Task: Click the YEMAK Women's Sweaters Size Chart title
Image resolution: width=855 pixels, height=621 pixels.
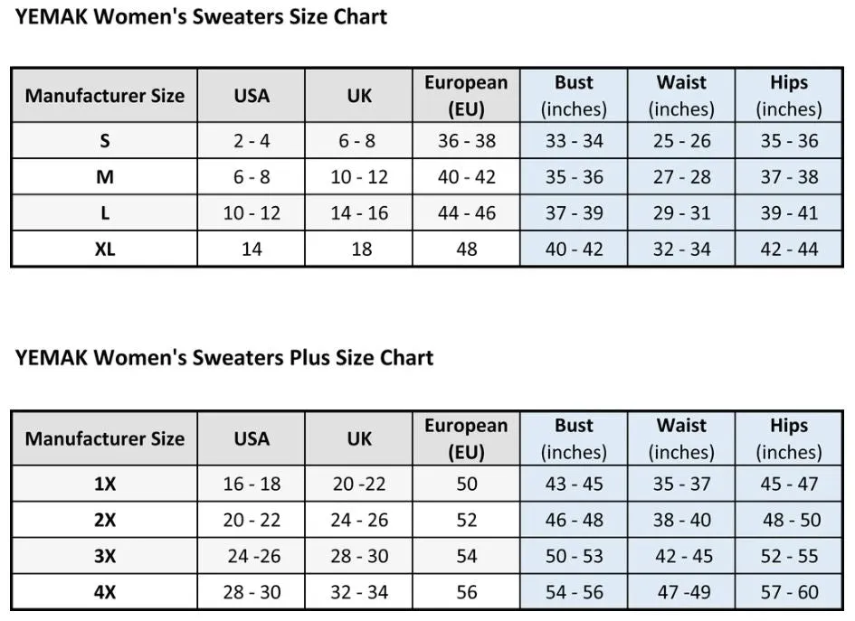Action: click(201, 16)
